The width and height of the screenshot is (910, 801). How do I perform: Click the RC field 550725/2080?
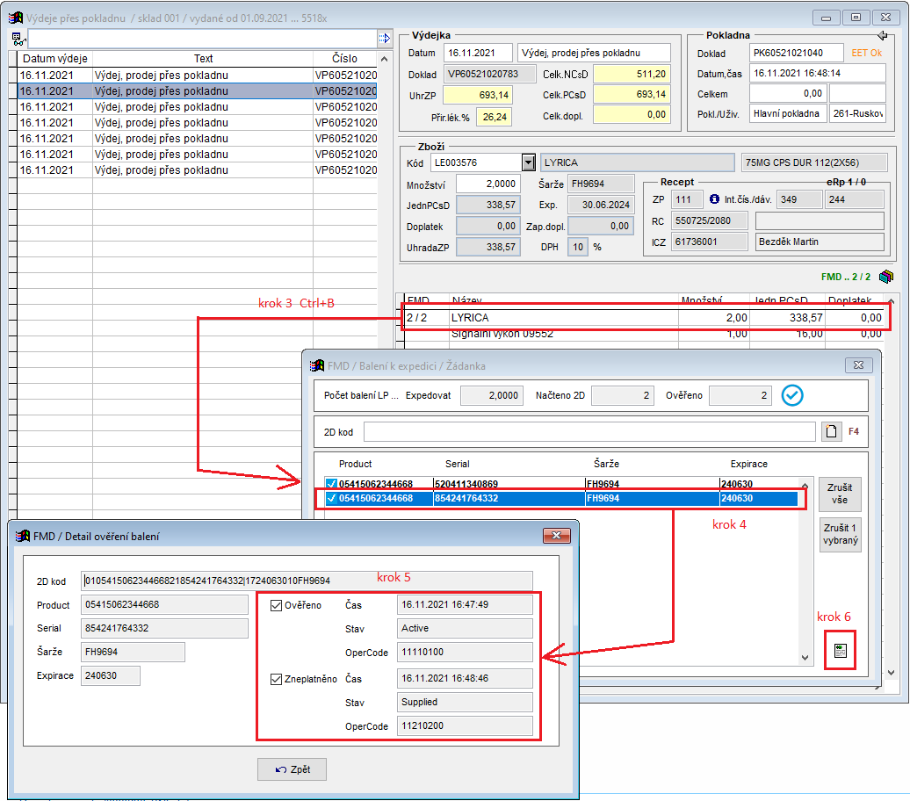(x=710, y=220)
